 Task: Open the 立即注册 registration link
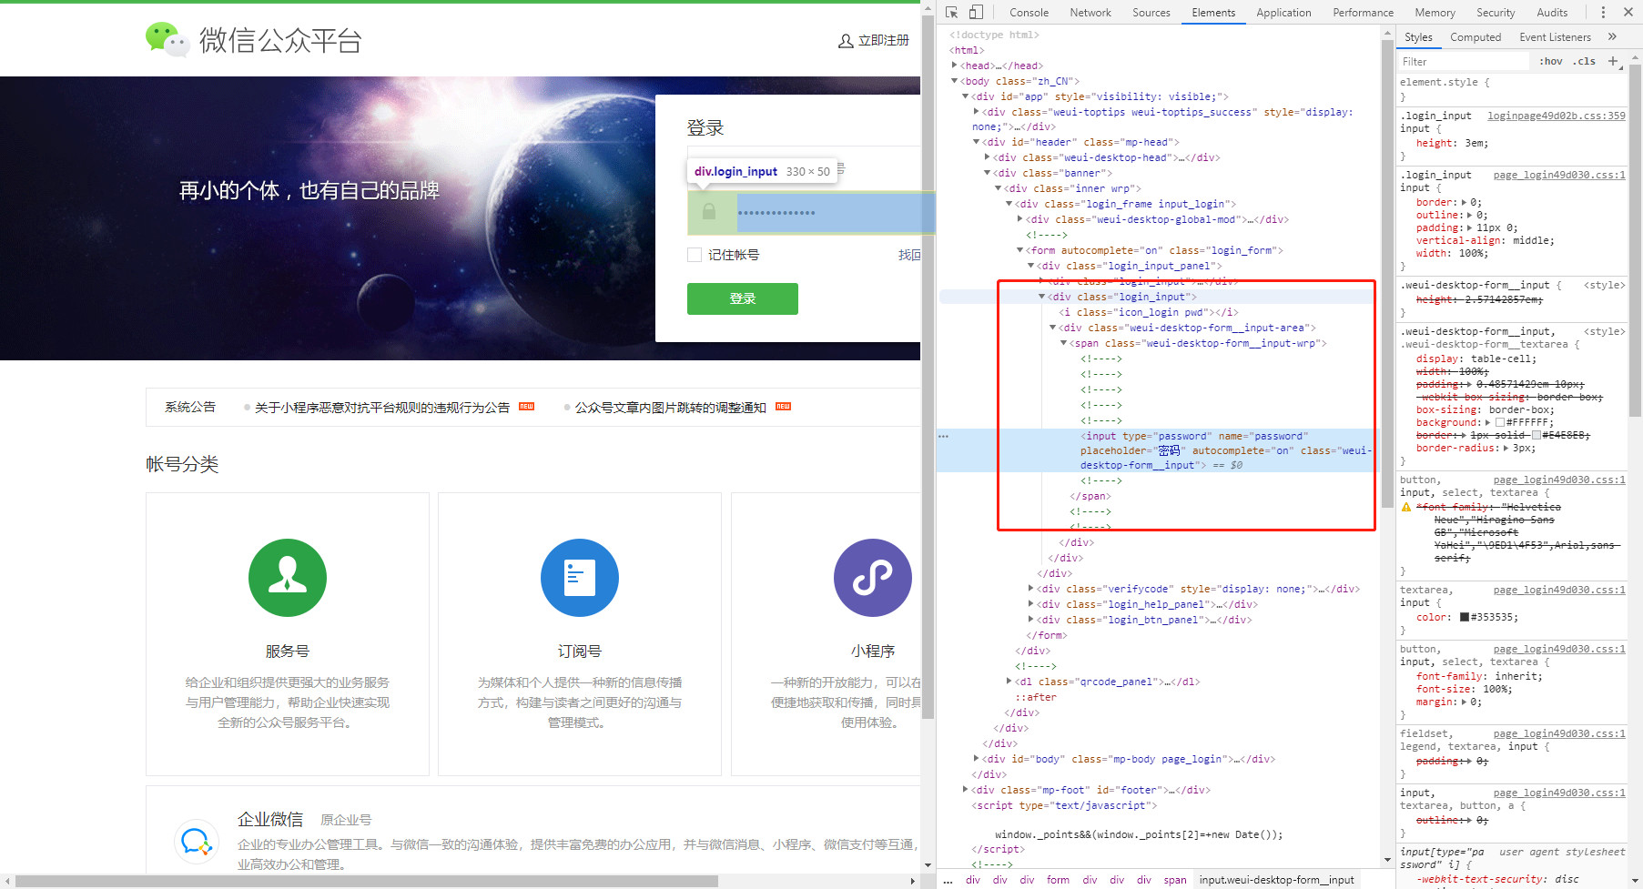click(883, 41)
